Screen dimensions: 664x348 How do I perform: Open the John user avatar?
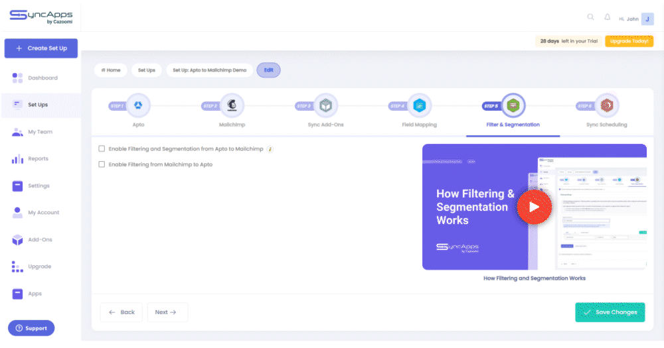click(x=647, y=19)
